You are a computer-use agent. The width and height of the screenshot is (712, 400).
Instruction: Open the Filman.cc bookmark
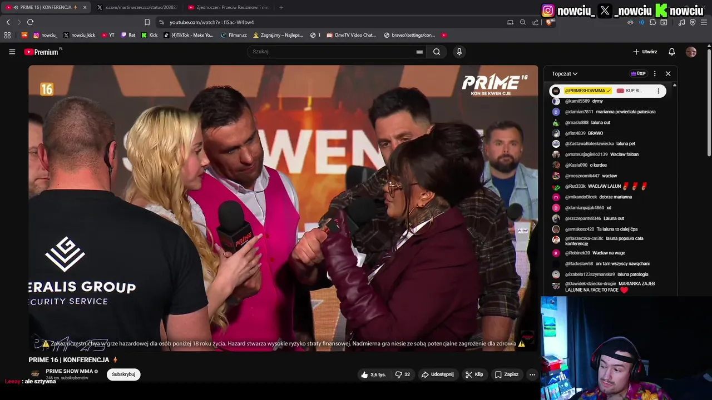tap(234, 35)
